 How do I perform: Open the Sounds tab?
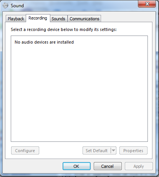click(58, 19)
